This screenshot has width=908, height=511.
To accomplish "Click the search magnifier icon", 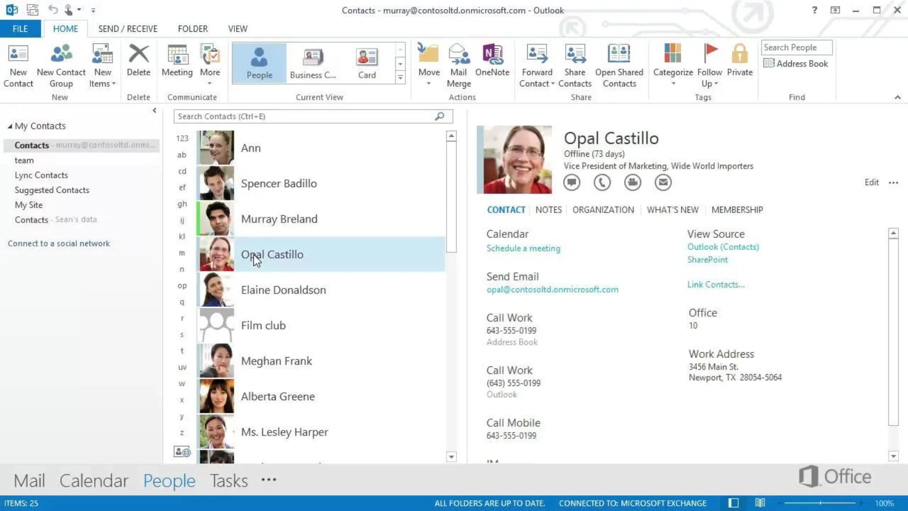I will [x=439, y=116].
